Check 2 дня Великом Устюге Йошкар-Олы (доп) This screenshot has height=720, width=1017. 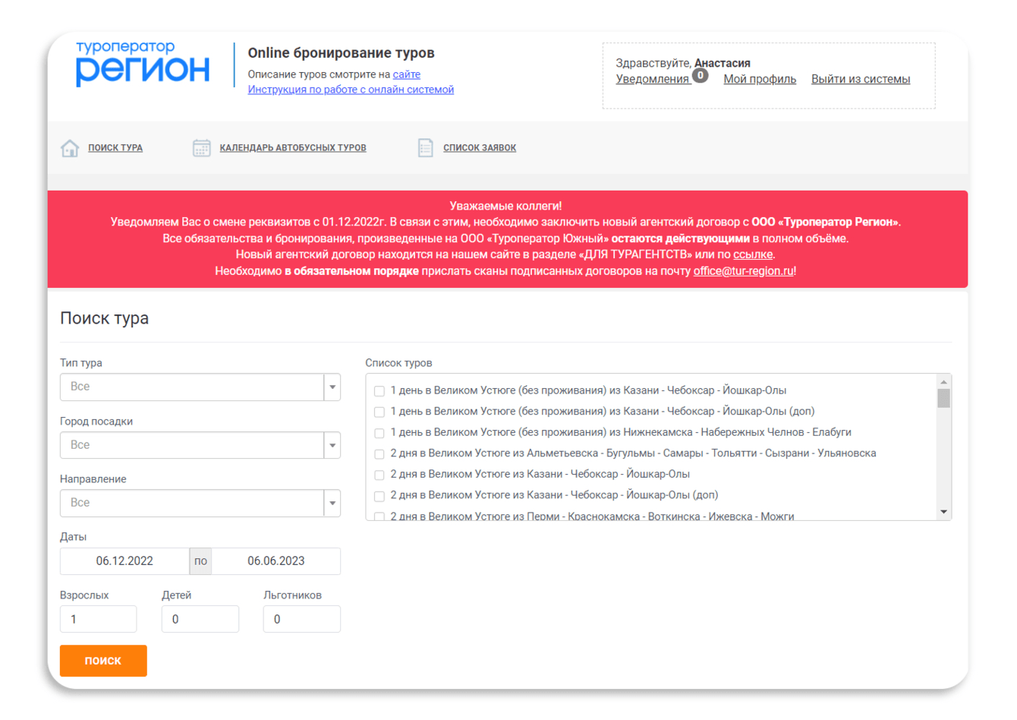pyautogui.click(x=379, y=496)
